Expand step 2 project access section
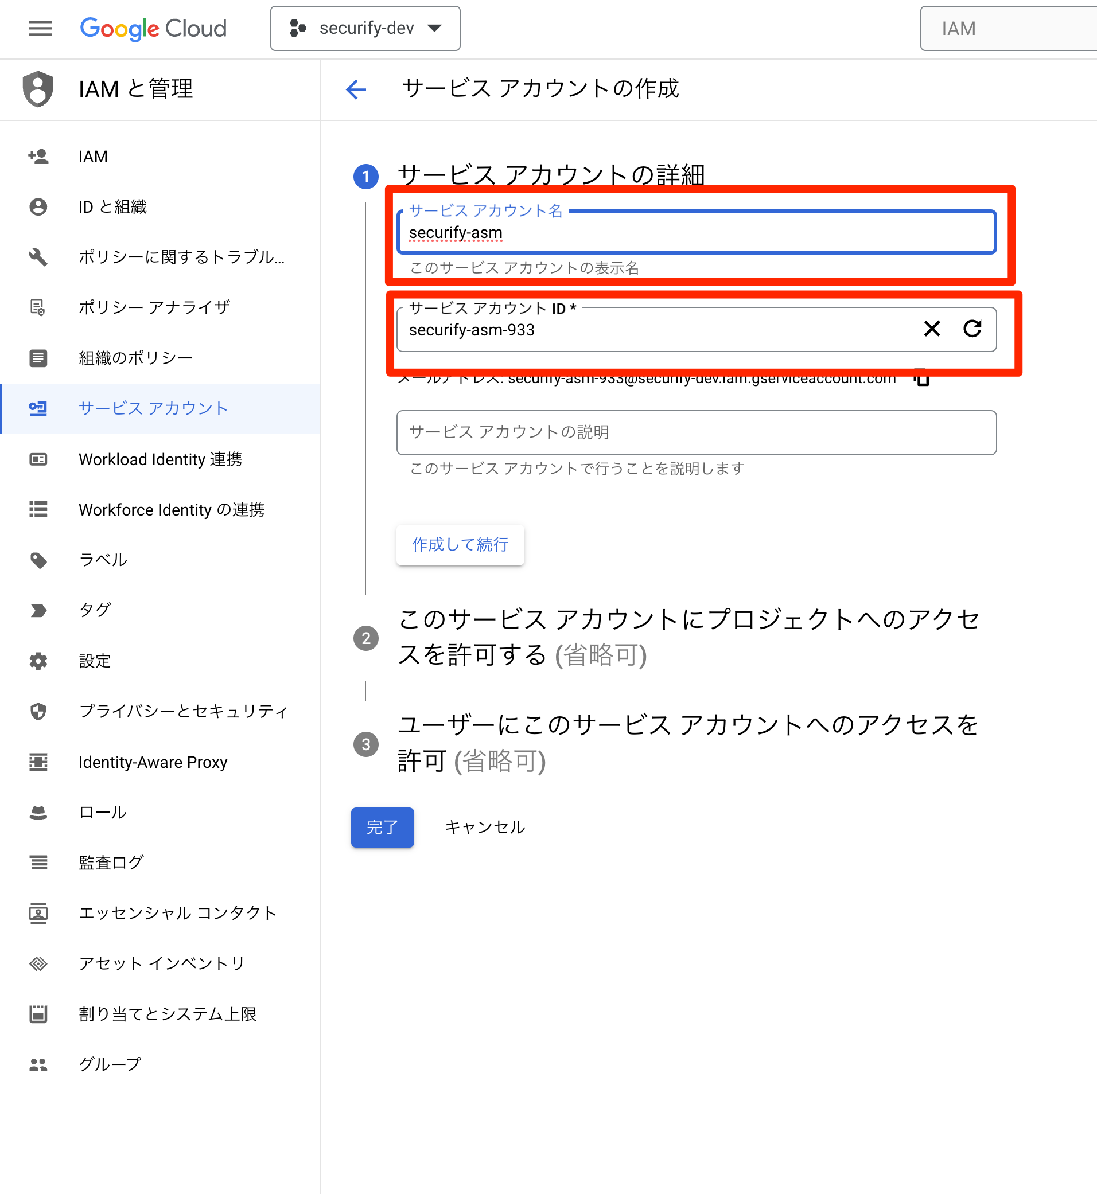This screenshot has width=1097, height=1194. [688, 637]
